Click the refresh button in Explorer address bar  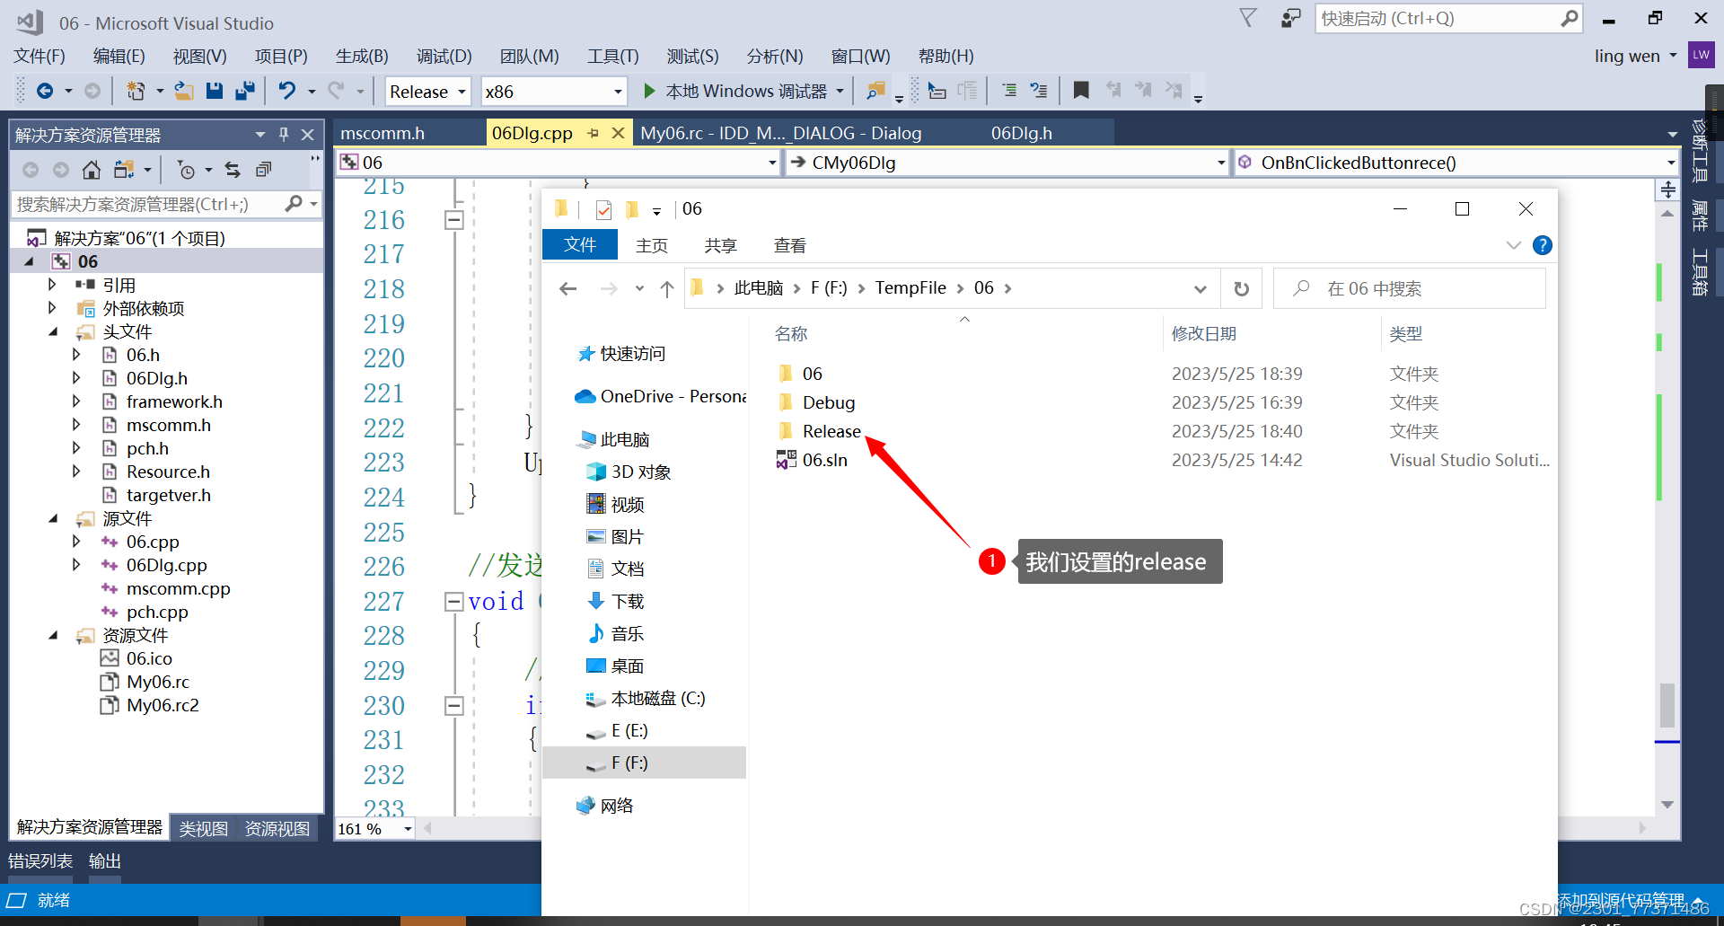click(x=1242, y=287)
